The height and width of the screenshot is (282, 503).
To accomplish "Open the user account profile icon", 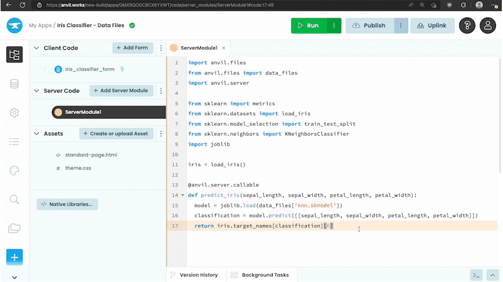I will (488, 26).
